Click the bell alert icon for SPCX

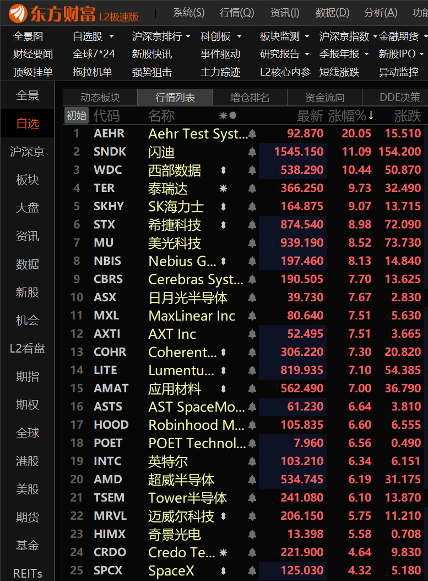tap(252, 571)
